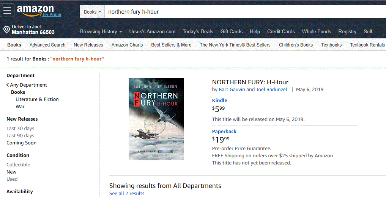Click the search box with northern fury h-hour

coord(245,12)
